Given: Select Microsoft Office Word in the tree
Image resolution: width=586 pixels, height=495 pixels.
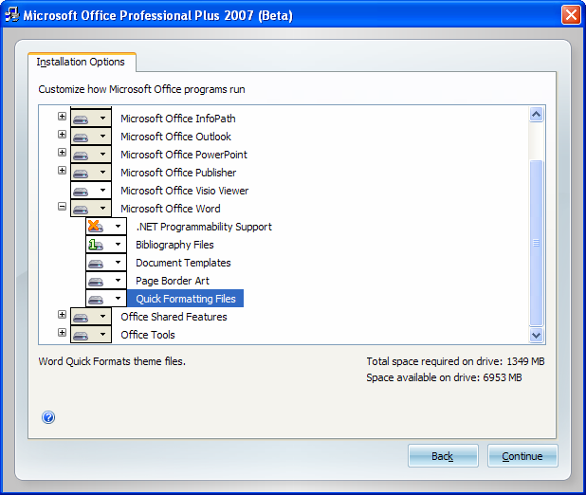Looking at the screenshot, I should point(171,209).
